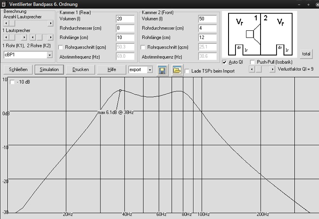The image size is (319, 219).
Task: Click '1 Rohr (K1), 2 Rohre (K2)' label
Action: click(26, 46)
